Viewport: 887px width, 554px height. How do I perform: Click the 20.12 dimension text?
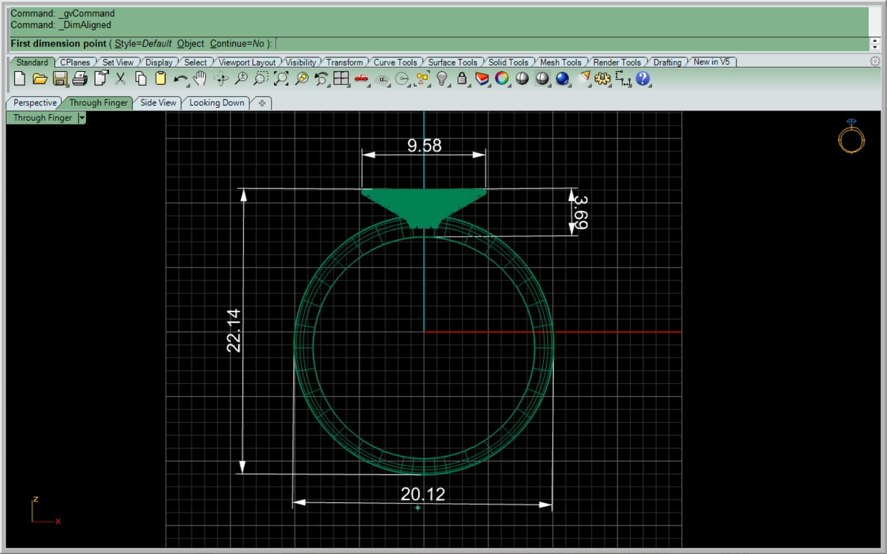(x=423, y=494)
